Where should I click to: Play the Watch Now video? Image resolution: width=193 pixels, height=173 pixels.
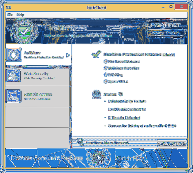[98, 158]
